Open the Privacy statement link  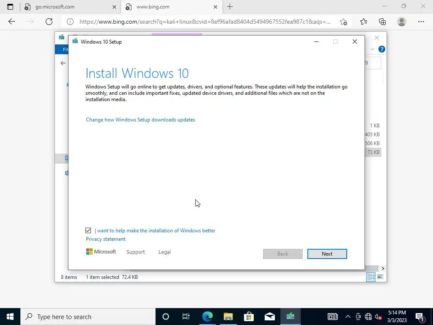click(x=105, y=239)
